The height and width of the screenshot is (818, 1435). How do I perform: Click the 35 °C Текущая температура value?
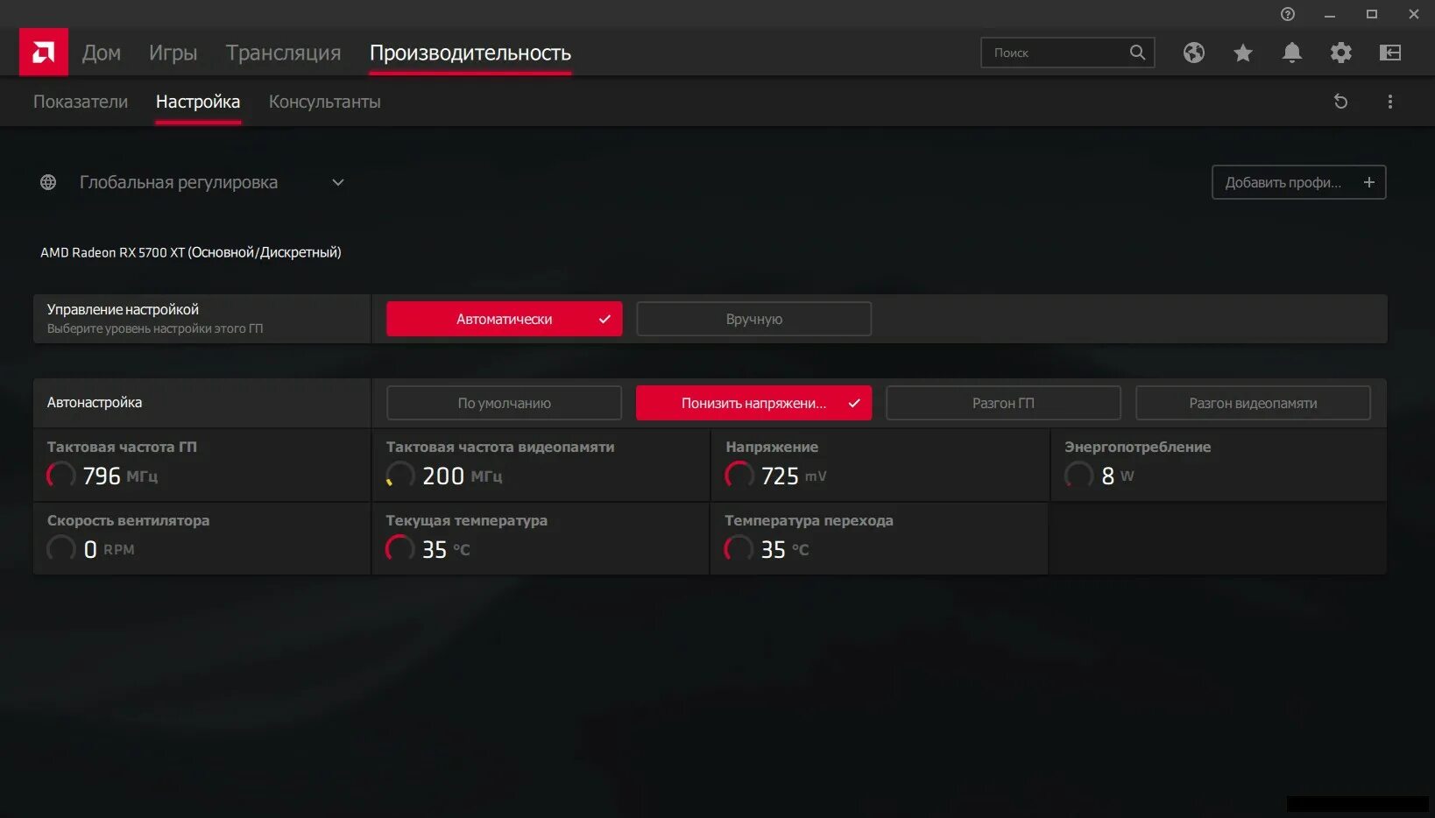point(446,549)
